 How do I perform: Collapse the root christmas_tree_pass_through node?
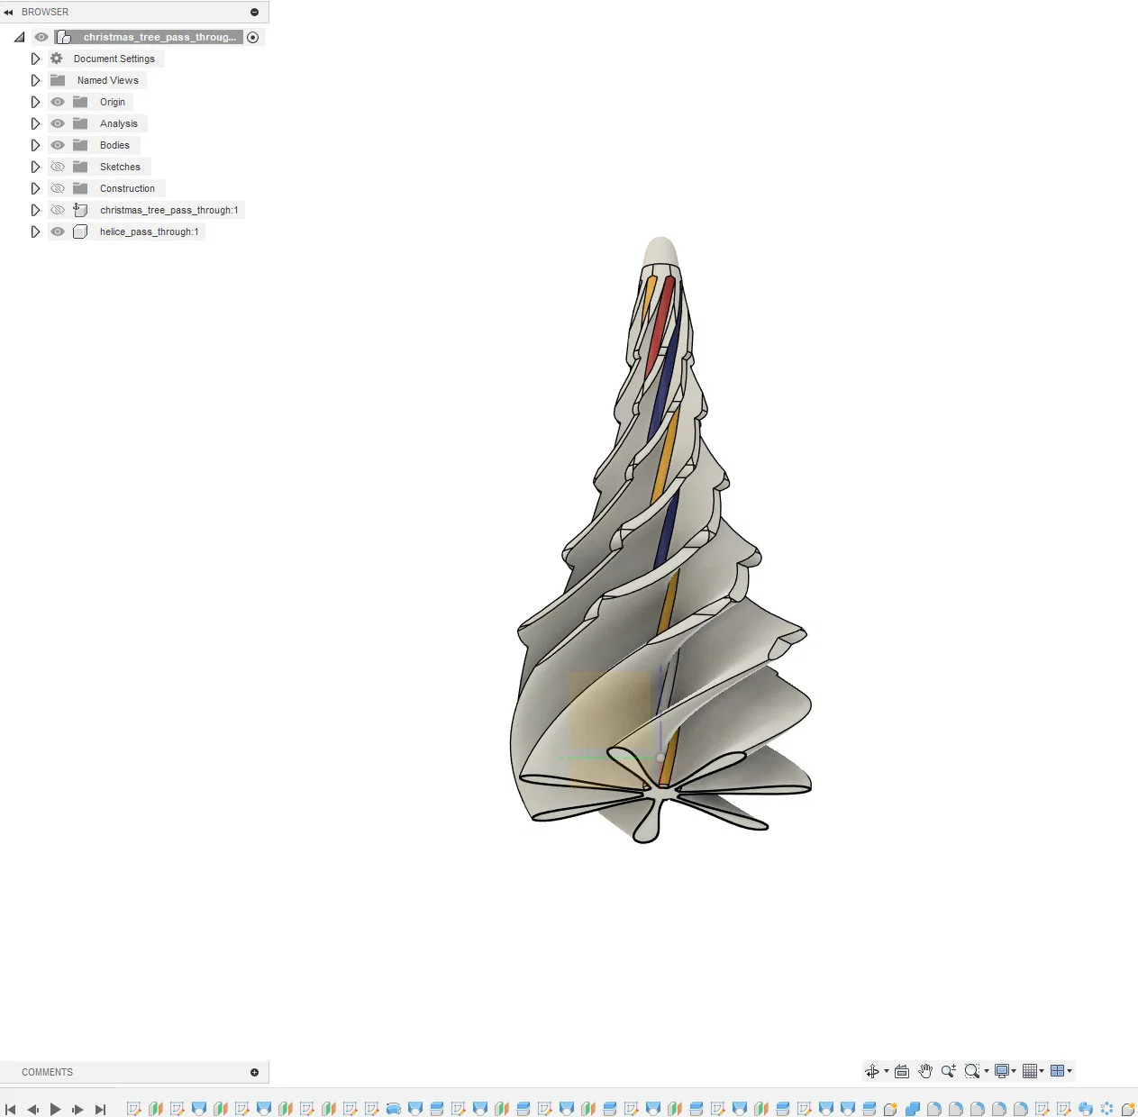click(19, 37)
